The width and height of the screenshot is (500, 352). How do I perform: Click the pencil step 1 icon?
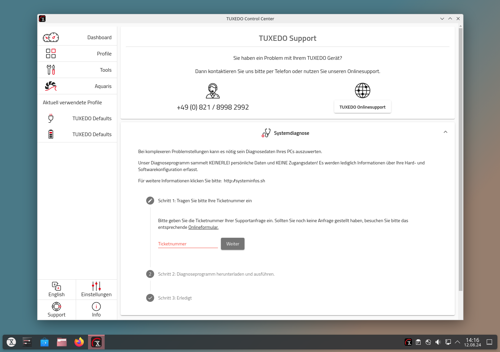(150, 201)
